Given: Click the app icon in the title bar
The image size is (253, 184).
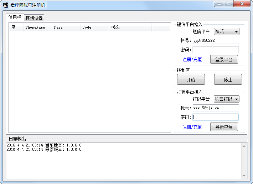Looking at the screenshot, I should (5, 5).
